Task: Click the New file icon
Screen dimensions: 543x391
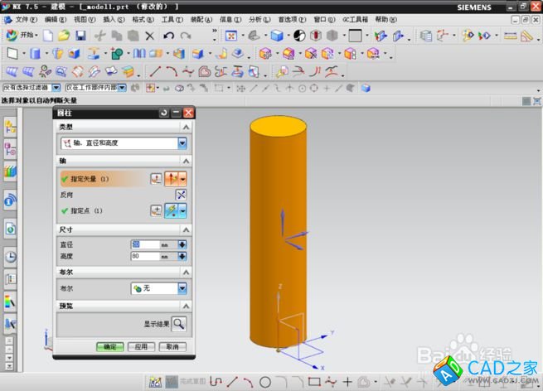Action: pyautogui.click(x=48, y=36)
